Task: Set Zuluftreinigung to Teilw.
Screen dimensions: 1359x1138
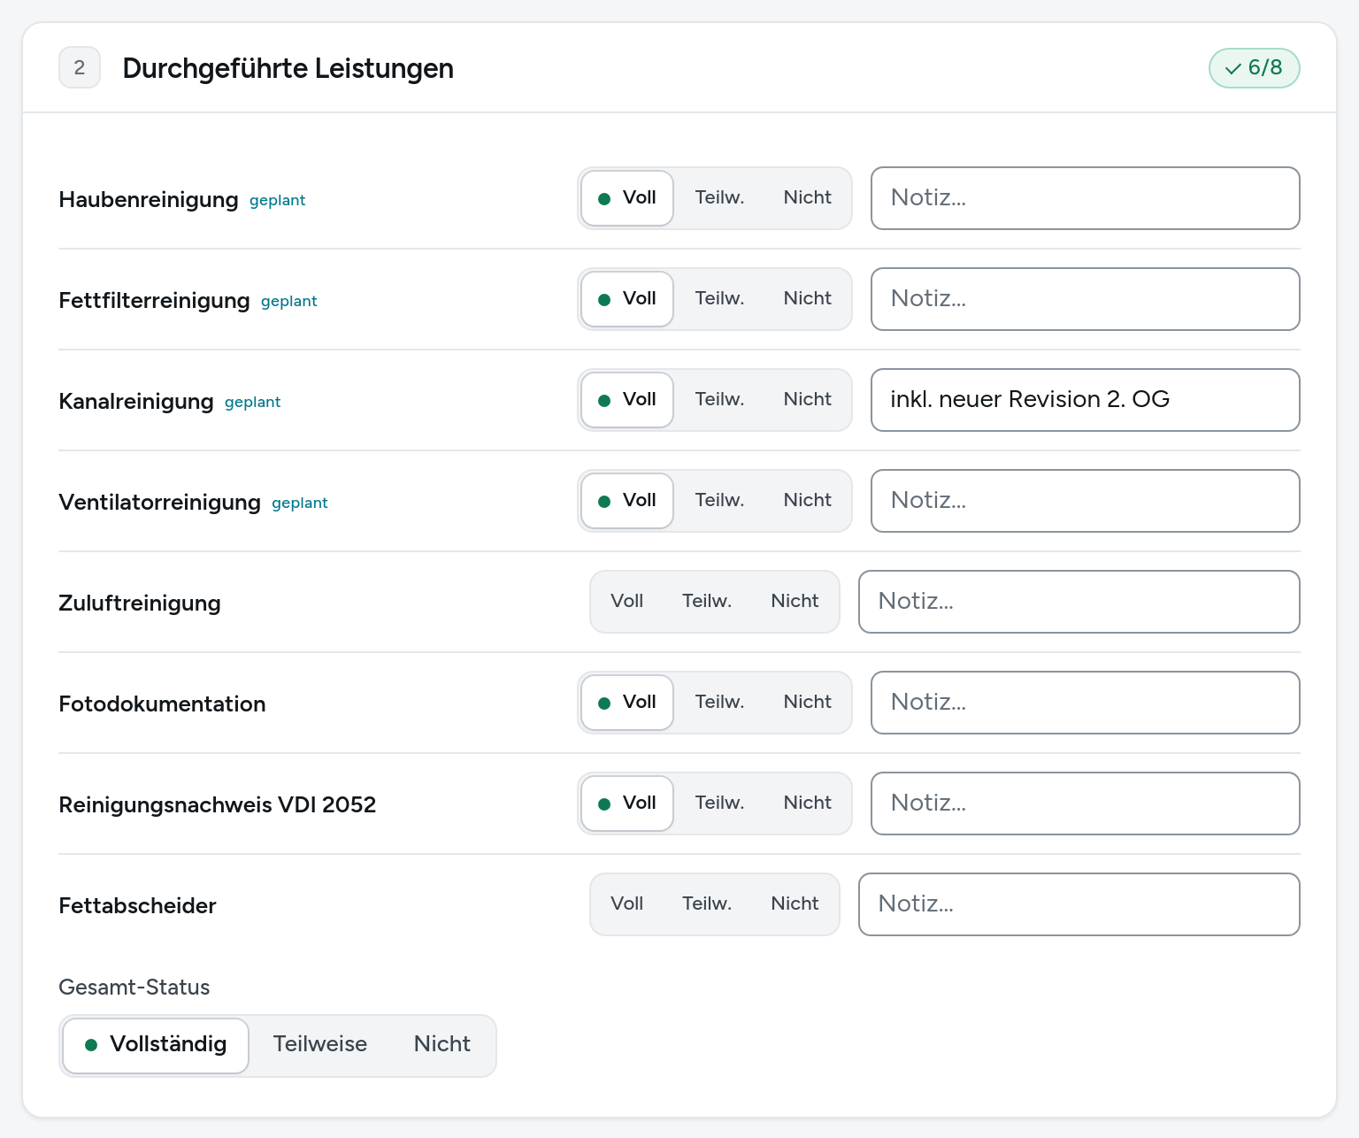Action: coord(707,602)
